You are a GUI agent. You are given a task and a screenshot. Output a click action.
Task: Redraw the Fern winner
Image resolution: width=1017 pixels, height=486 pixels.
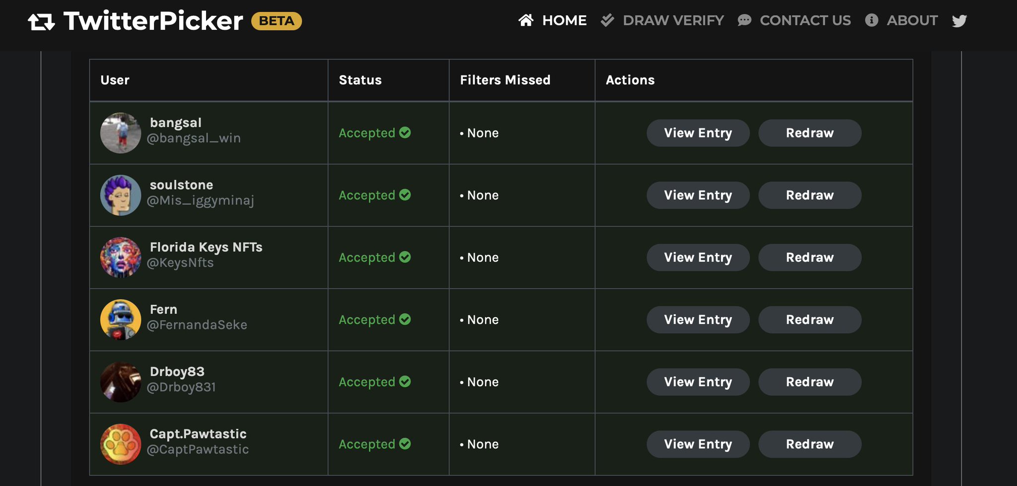809,320
